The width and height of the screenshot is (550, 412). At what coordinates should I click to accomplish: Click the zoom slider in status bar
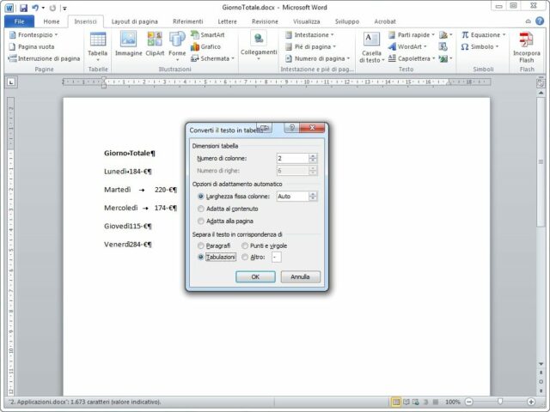coord(500,402)
